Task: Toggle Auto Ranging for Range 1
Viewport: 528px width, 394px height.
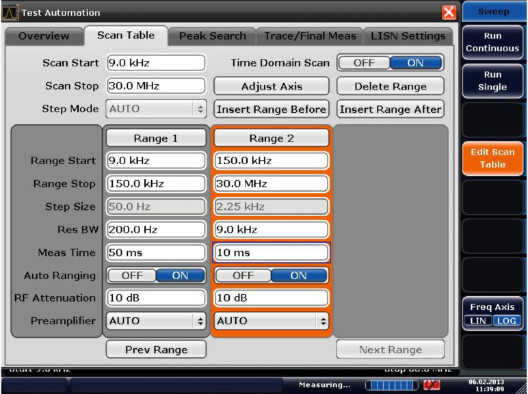Action: pyautogui.click(x=156, y=276)
